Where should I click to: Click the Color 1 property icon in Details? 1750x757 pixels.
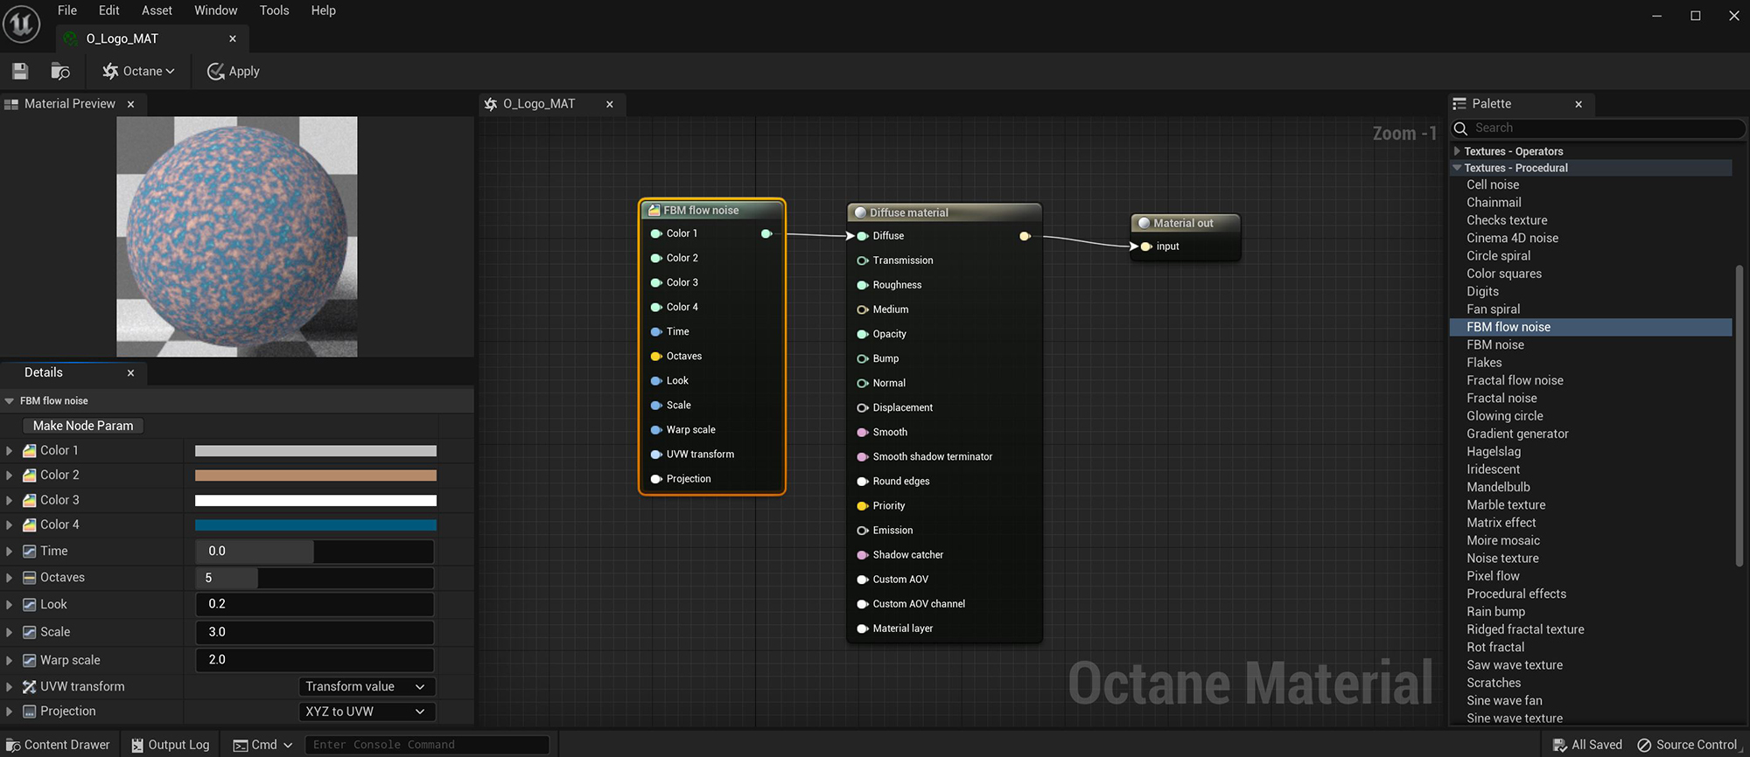pos(30,450)
